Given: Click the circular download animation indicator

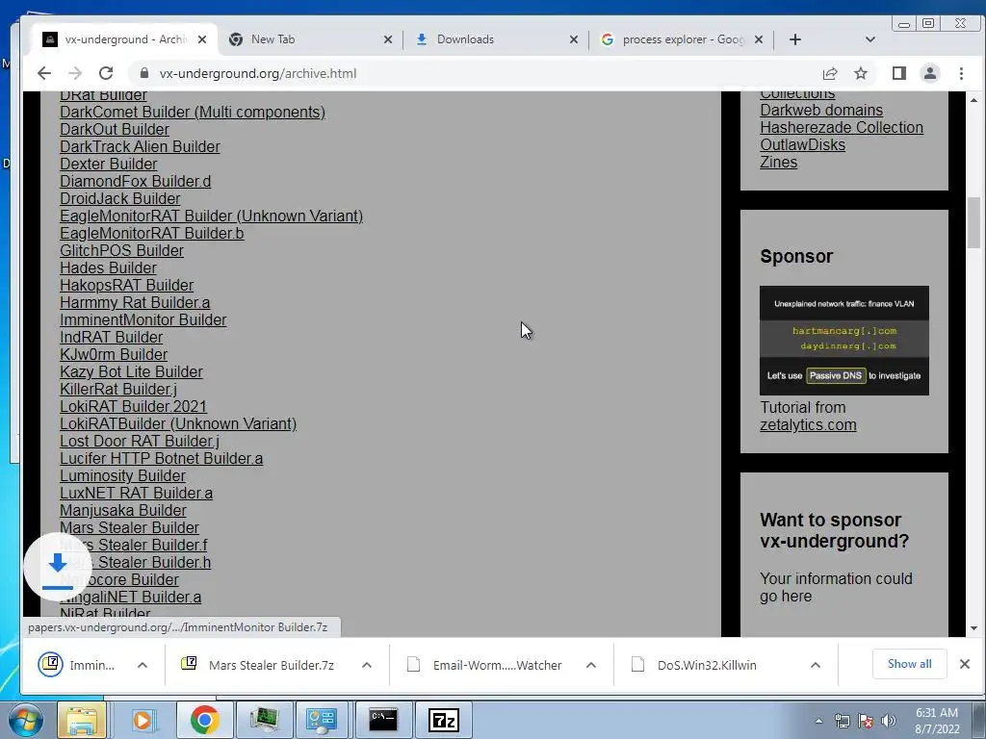Looking at the screenshot, I should coord(58,567).
